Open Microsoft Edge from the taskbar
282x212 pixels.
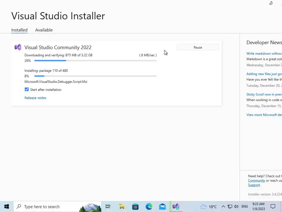(149, 206)
